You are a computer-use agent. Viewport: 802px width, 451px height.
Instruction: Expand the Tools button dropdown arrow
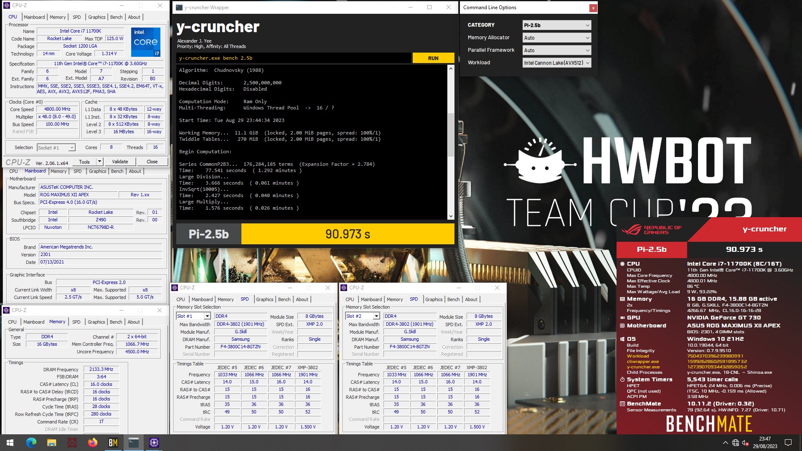tap(99, 162)
